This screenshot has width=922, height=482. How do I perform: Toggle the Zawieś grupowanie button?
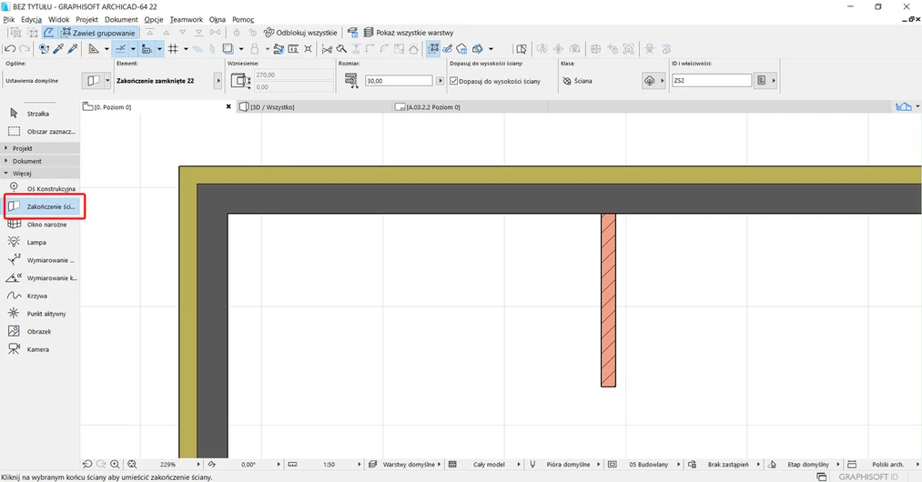(99, 33)
